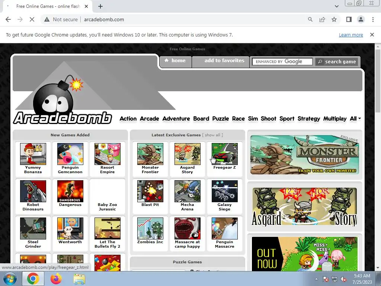This screenshot has width=381, height=286.
Task: Click the Learn more link
Action: (351, 35)
